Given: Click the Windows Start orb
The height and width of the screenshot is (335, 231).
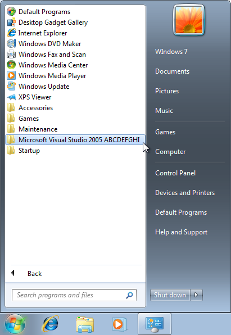Looking at the screenshot, I should click(x=15, y=324).
